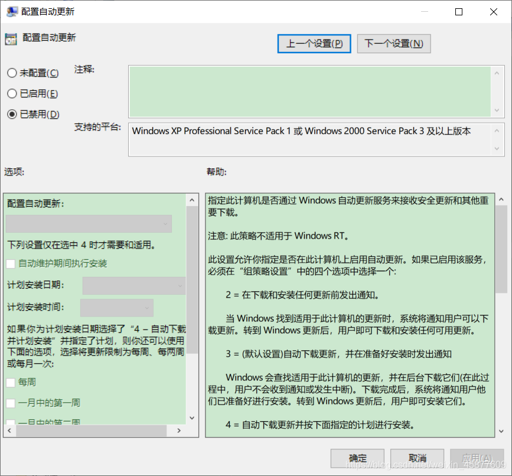This screenshot has height=476, width=512.
Task: Click the comment box scroll-up arrow
Action: tap(497, 73)
